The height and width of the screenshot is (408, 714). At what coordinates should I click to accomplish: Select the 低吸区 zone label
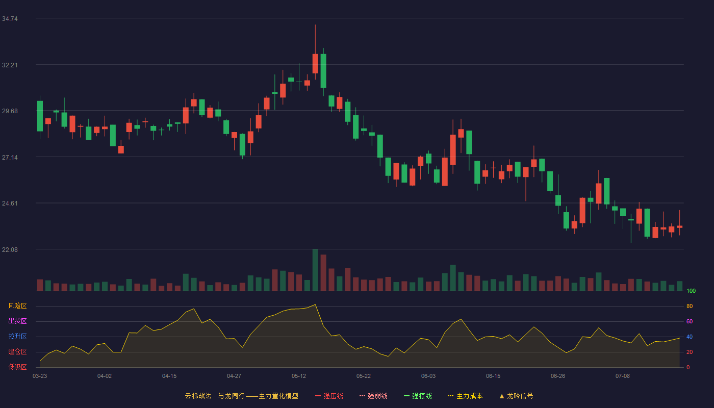click(17, 367)
